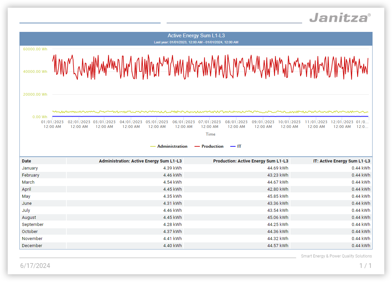This screenshot has width=392, height=282.
Task: Select the December row label
Action: [32, 246]
